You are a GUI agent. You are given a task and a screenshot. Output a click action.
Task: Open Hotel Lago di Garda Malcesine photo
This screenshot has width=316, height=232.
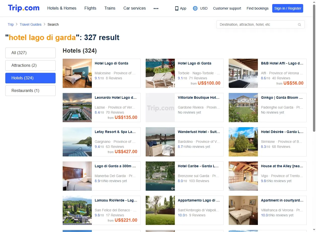coord(77,73)
